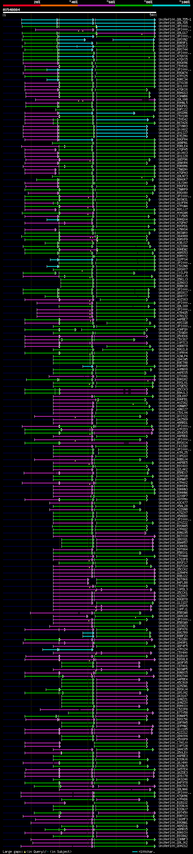The image size is (193, 854).
Task: Select hit label UniRef100_C5YE41
Action: coord(173,66)
